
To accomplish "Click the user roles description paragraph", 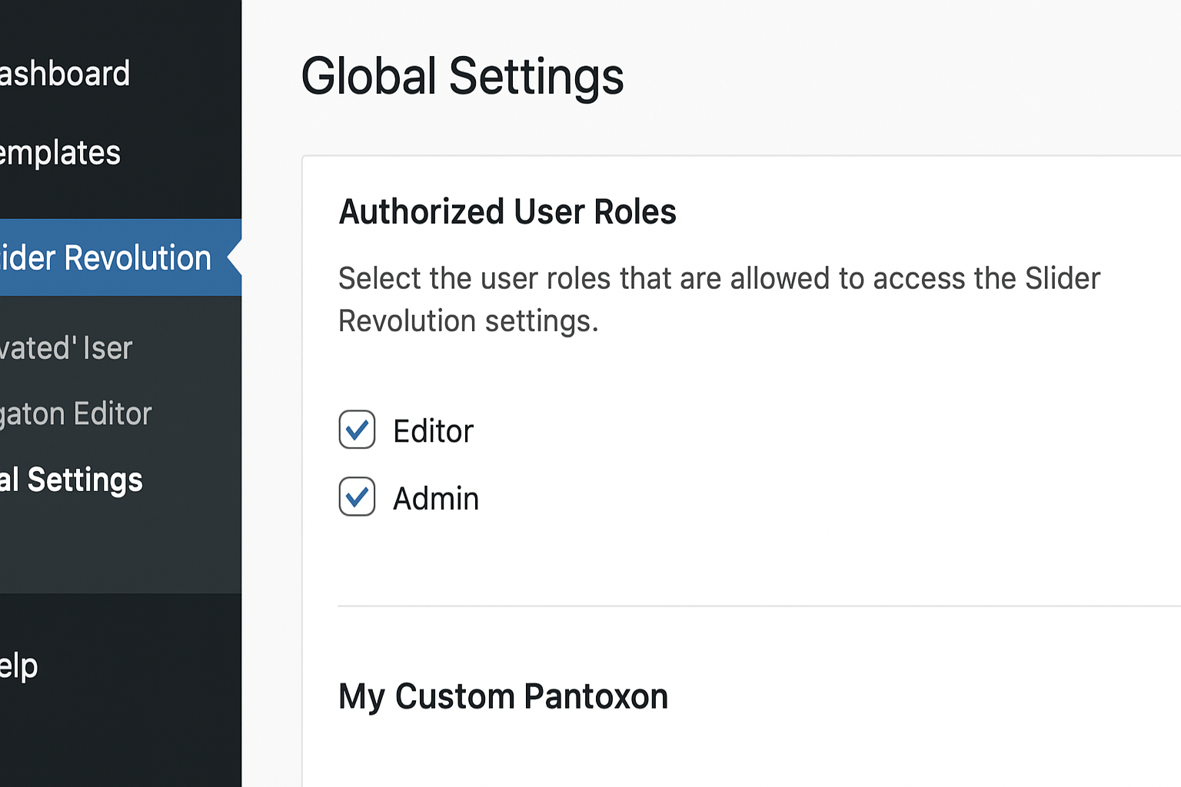I will pyautogui.click(x=719, y=299).
